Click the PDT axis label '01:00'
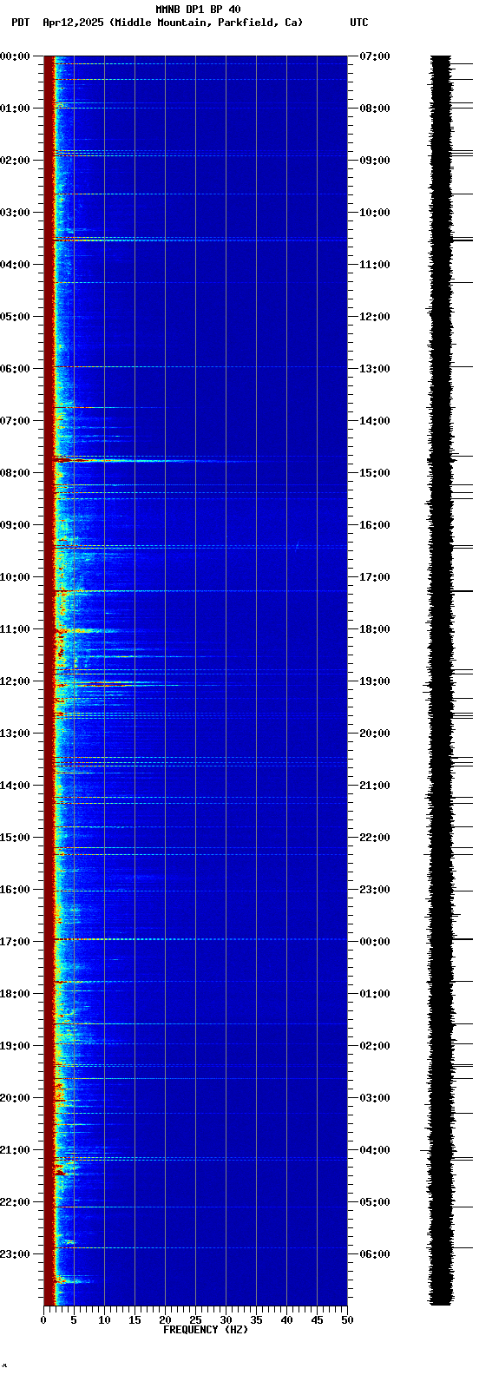Viewport: 479px width, 1375px height. point(15,109)
